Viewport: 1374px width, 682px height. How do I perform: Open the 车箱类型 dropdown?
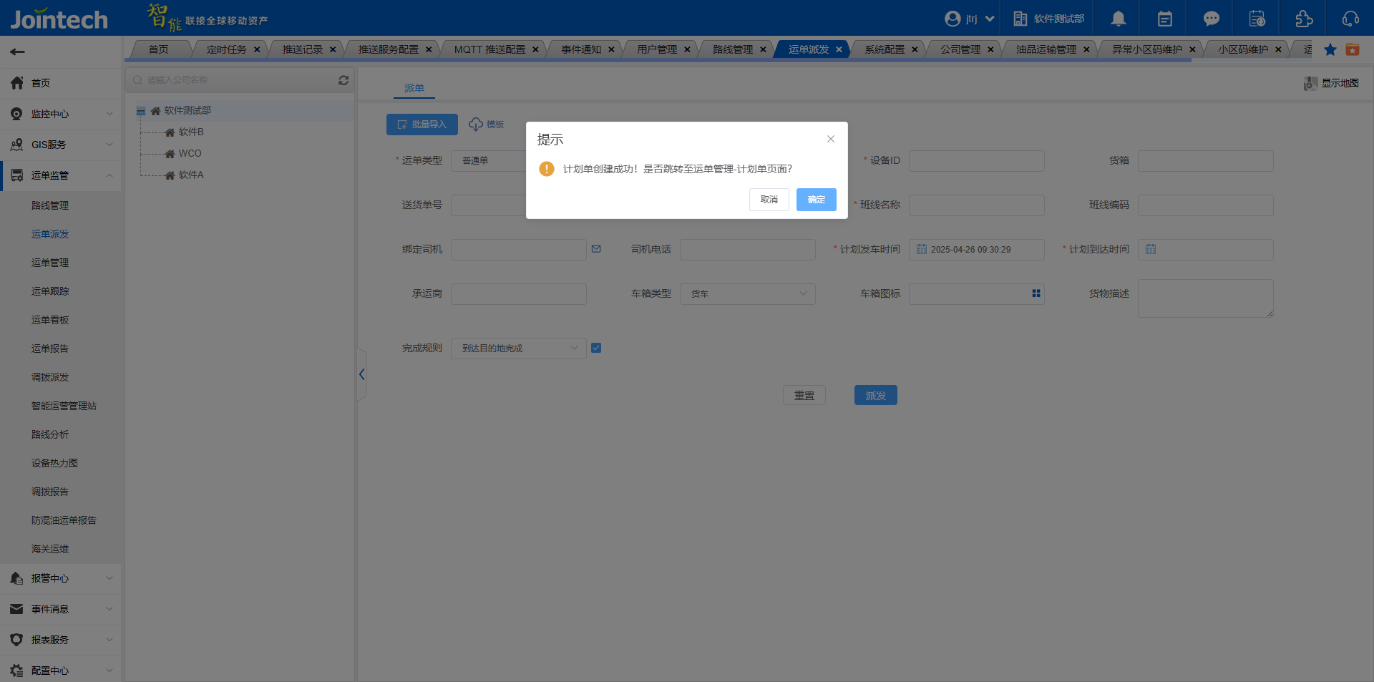coord(747,293)
